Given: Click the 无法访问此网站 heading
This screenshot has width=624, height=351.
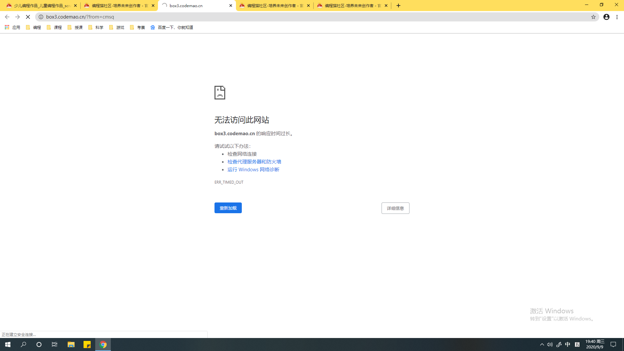Looking at the screenshot, I should tap(242, 120).
